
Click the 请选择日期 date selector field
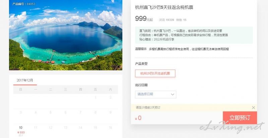pos(155,94)
